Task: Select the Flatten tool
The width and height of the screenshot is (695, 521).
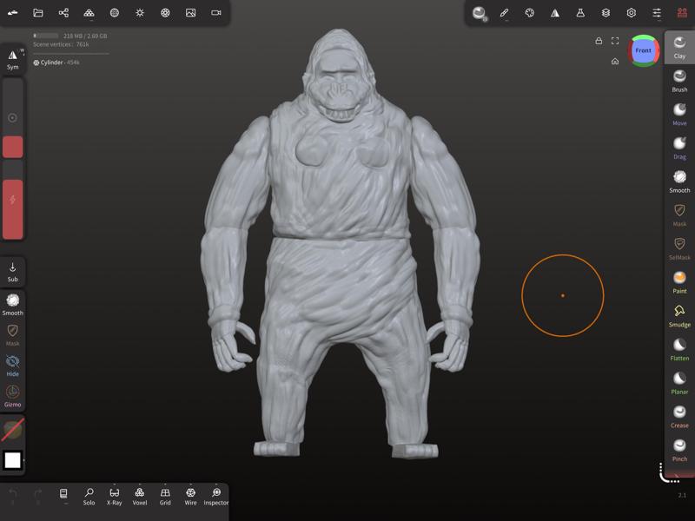Action: coord(679,350)
